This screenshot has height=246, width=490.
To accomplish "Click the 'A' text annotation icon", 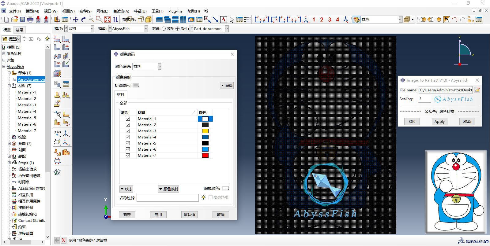I will coord(224,20).
